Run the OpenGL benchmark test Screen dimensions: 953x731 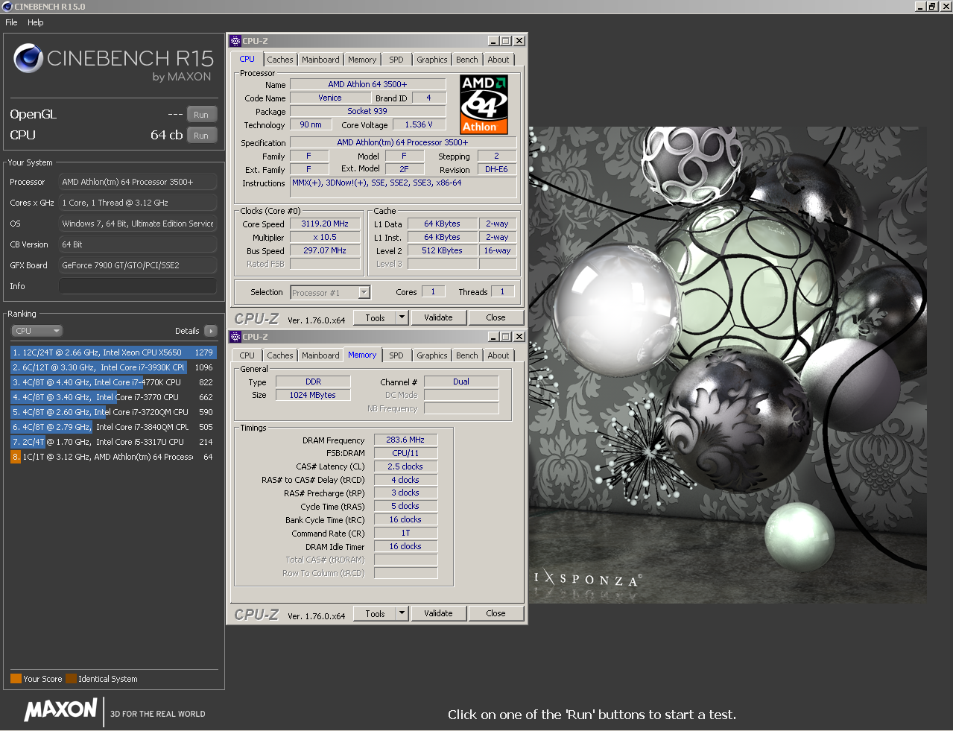coord(201,115)
